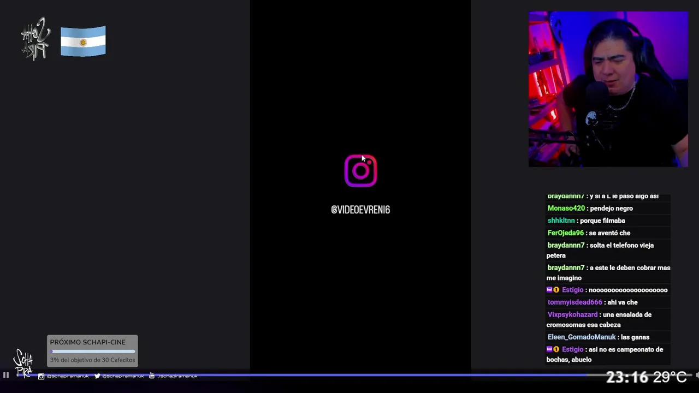Click the 29°C temperature display

[x=670, y=377]
